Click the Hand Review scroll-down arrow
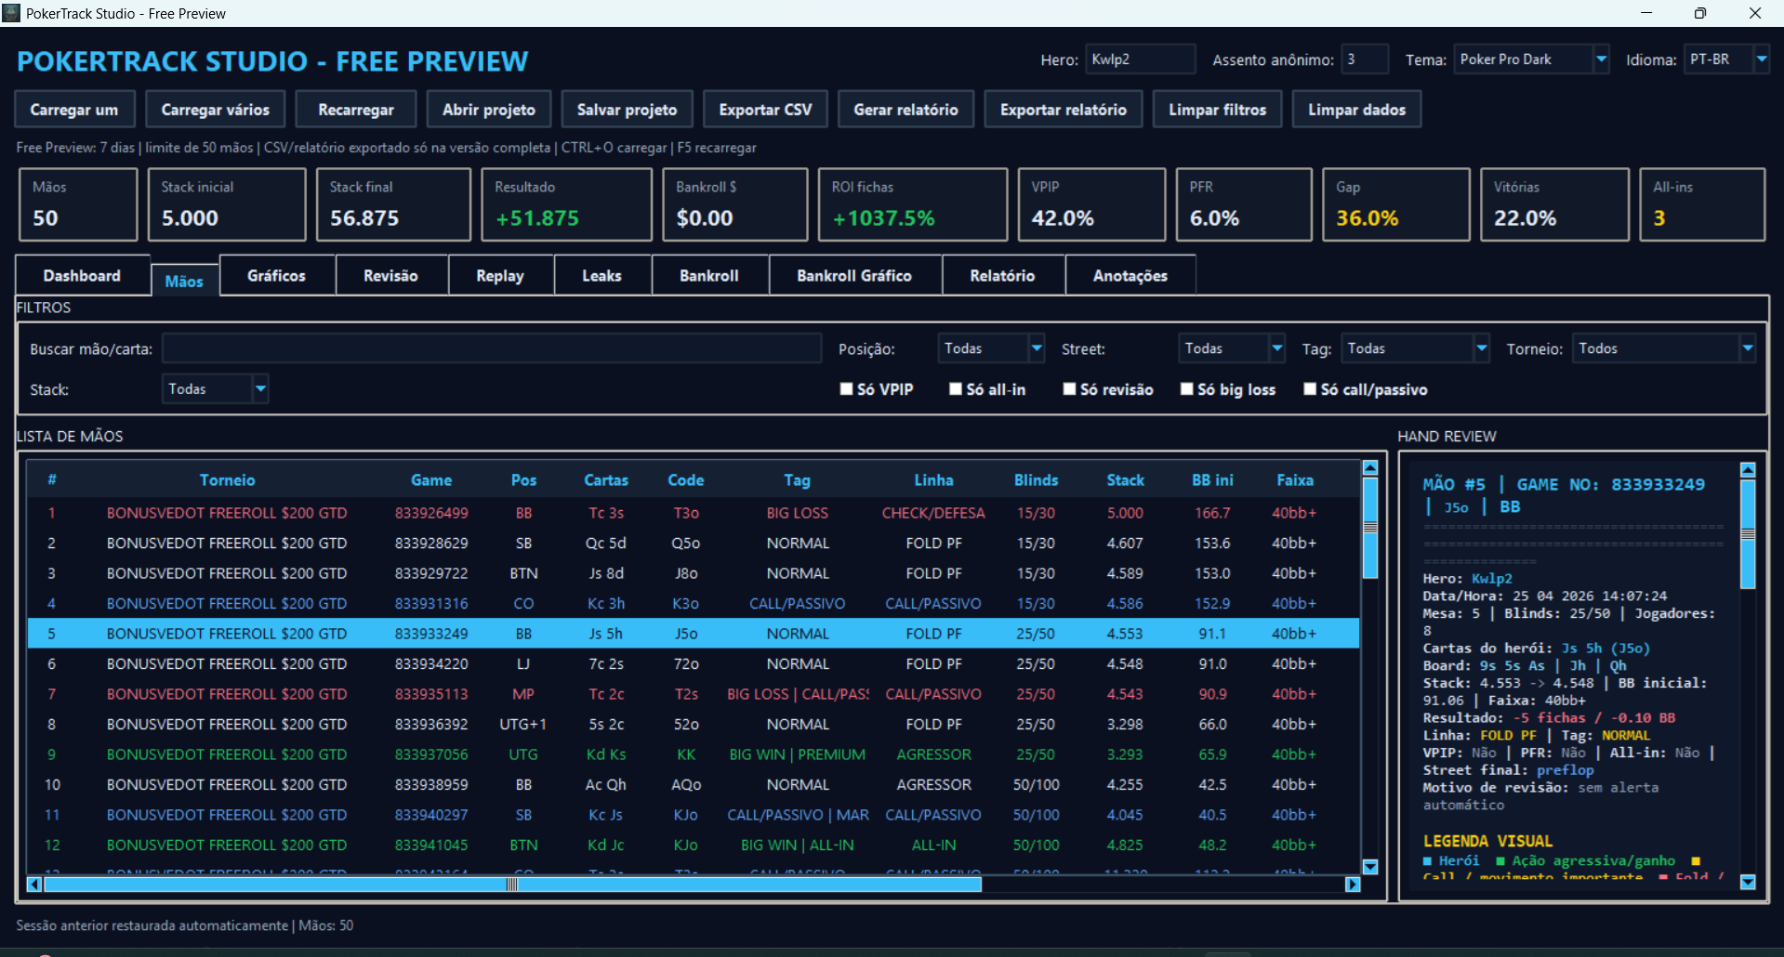Screen dimensions: 1784x957 [x=1748, y=882]
